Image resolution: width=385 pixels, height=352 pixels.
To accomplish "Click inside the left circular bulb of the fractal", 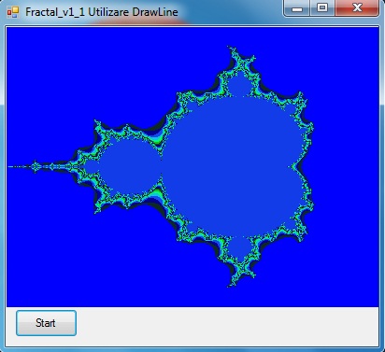I will click(x=129, y=167).
